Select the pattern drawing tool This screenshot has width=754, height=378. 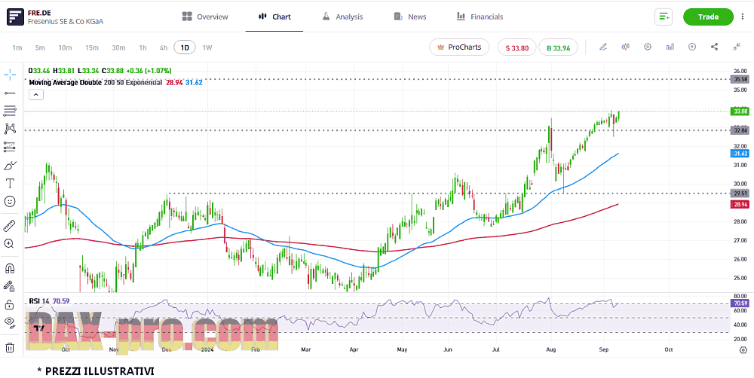(x=10, y=129)
